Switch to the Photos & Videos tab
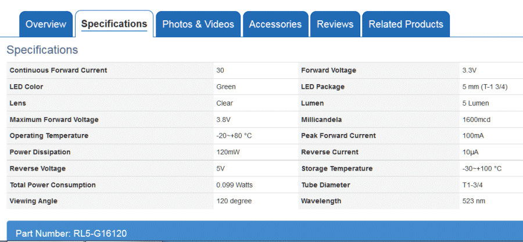The width and height of the screenshot is (523, 242). tap(198, 24)
